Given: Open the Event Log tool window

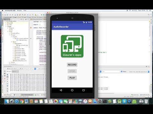Looking at the screenshot, I should pyautogui.click(x=135, y=95).
